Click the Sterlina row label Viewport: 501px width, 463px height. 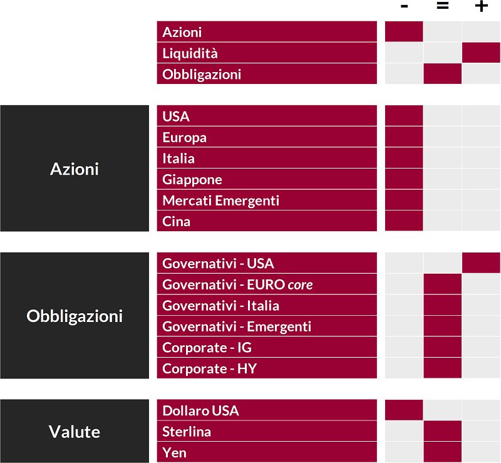pyautogui.click(x=267, y=431)
